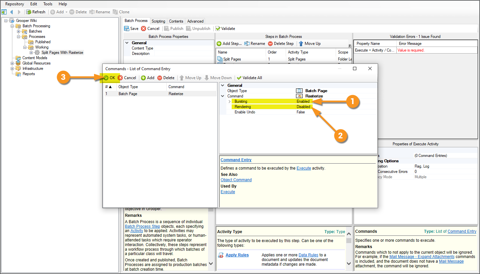Open the Object Command link

coord(236,180)
